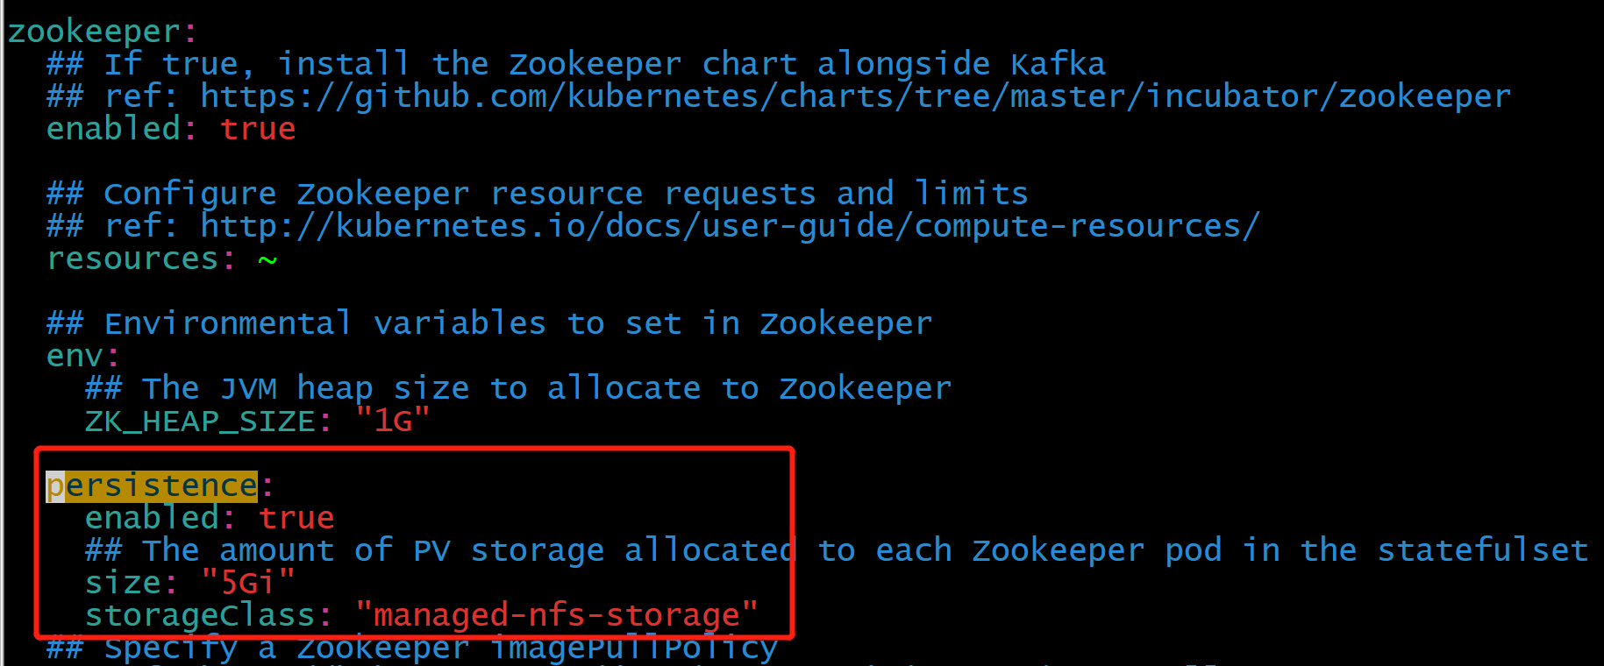The image size is (1604, 666).
Task: Click the true value under persistence
Action: pos(296,518)
